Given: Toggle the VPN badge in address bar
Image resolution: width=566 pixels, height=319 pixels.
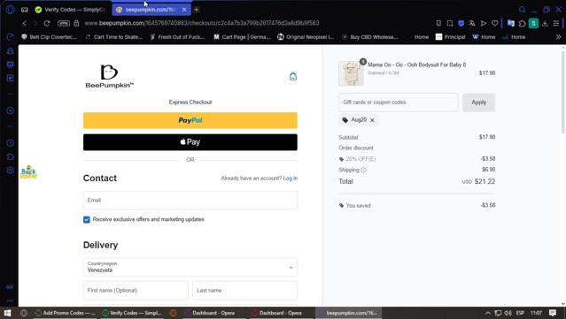Looking at the screenshot, I should [64, 23].
